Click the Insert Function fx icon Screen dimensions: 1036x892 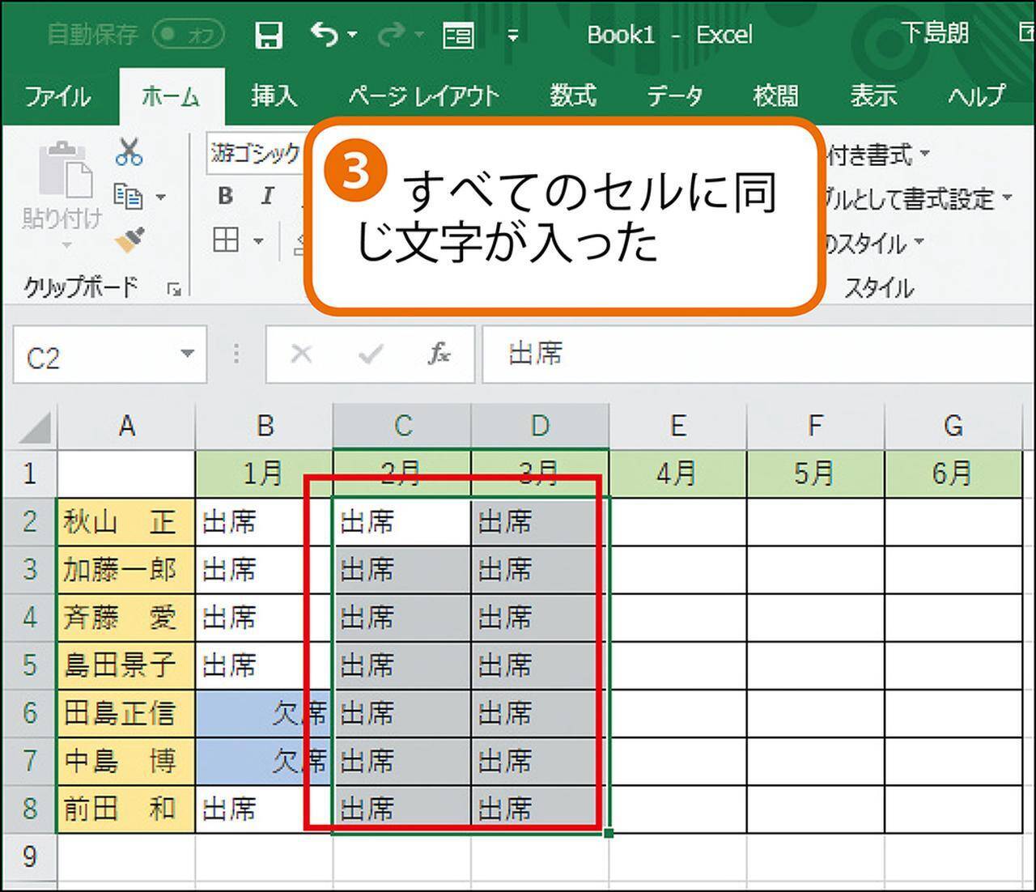[x=439, y=354]
